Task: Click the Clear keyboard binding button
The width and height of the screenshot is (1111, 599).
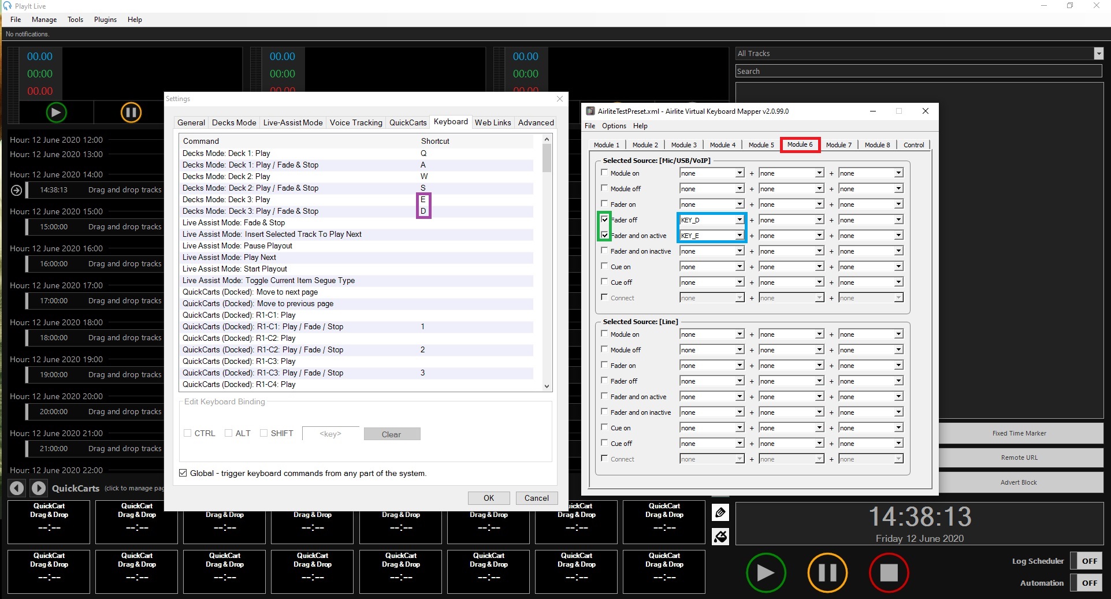Action: click(x=392, y=434)
